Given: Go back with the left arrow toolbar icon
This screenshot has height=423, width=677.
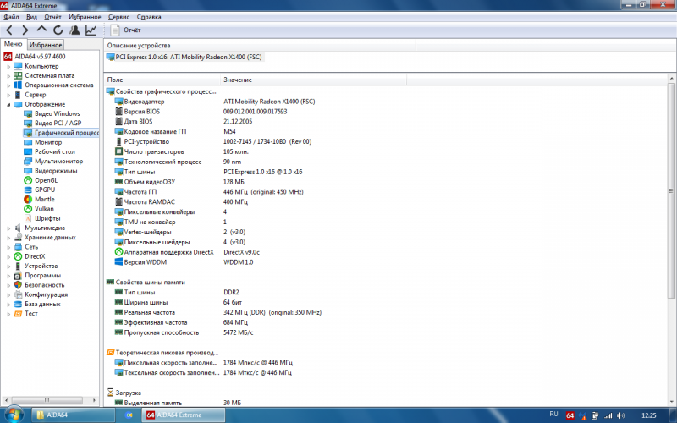Looking at the screenshot, I should pyautogui.click(x=9, y=30).
